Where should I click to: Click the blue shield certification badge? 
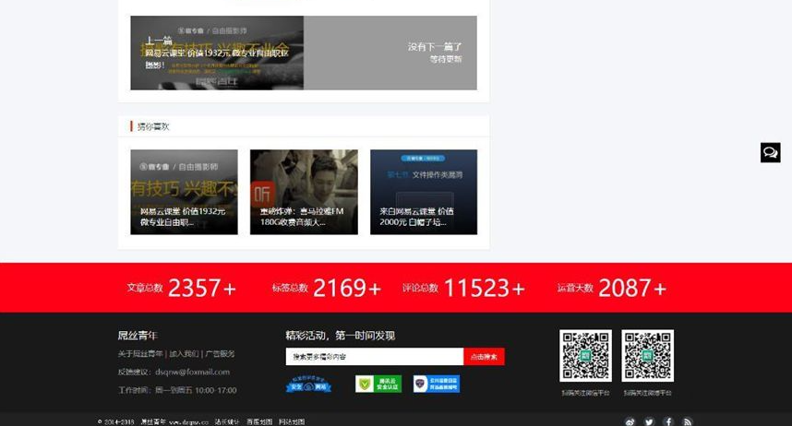tap(436, 384)
